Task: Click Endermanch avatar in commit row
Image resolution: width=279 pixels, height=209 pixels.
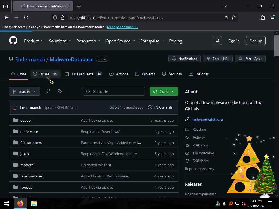Action: 15,107
